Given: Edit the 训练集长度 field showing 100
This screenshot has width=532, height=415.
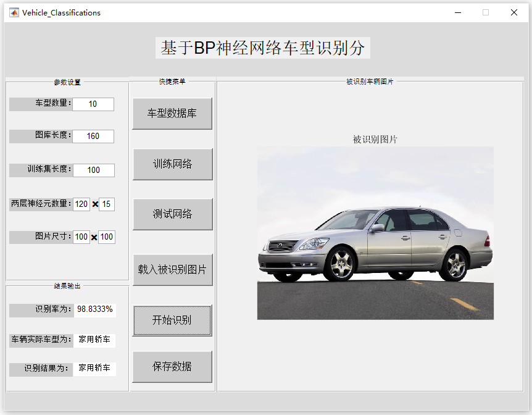Looking at the screenshot, I should click(x=94, y=170).
